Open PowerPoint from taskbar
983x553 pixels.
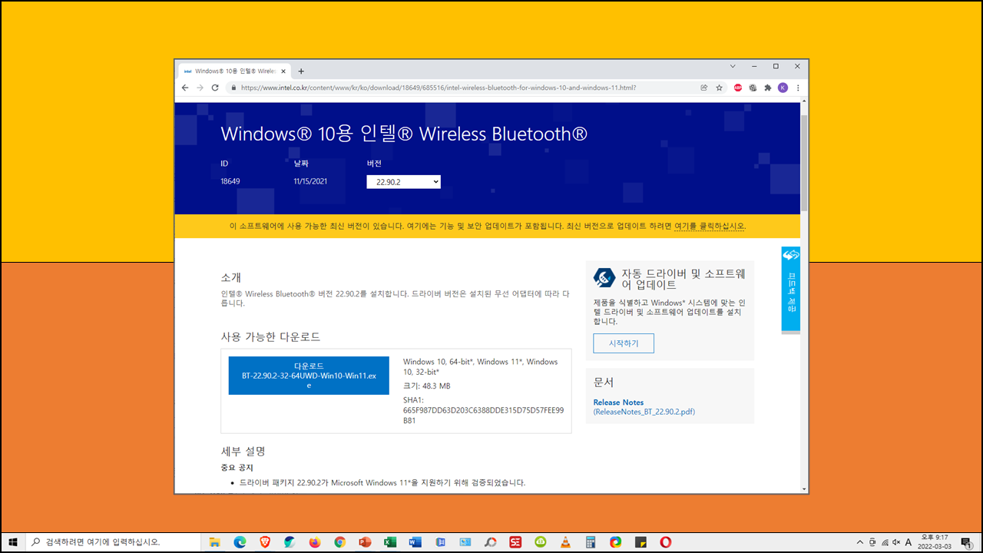[365, 542]
